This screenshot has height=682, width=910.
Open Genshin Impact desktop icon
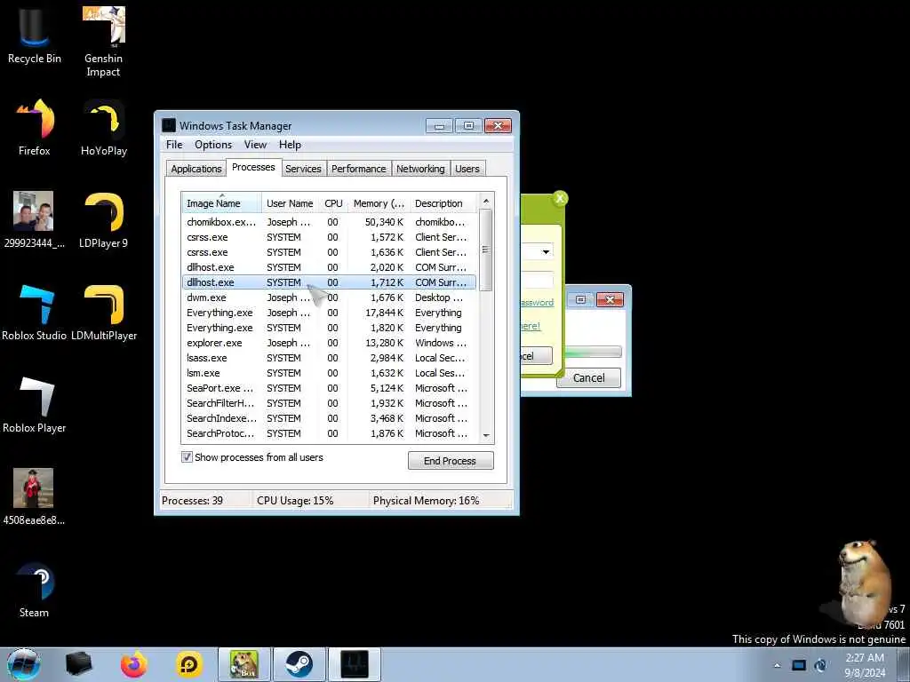tap(103, 42)
